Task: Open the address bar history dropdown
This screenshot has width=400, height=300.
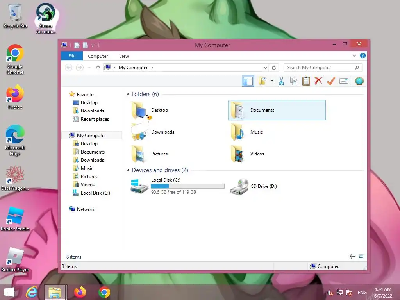Action: tap(265, 68)
